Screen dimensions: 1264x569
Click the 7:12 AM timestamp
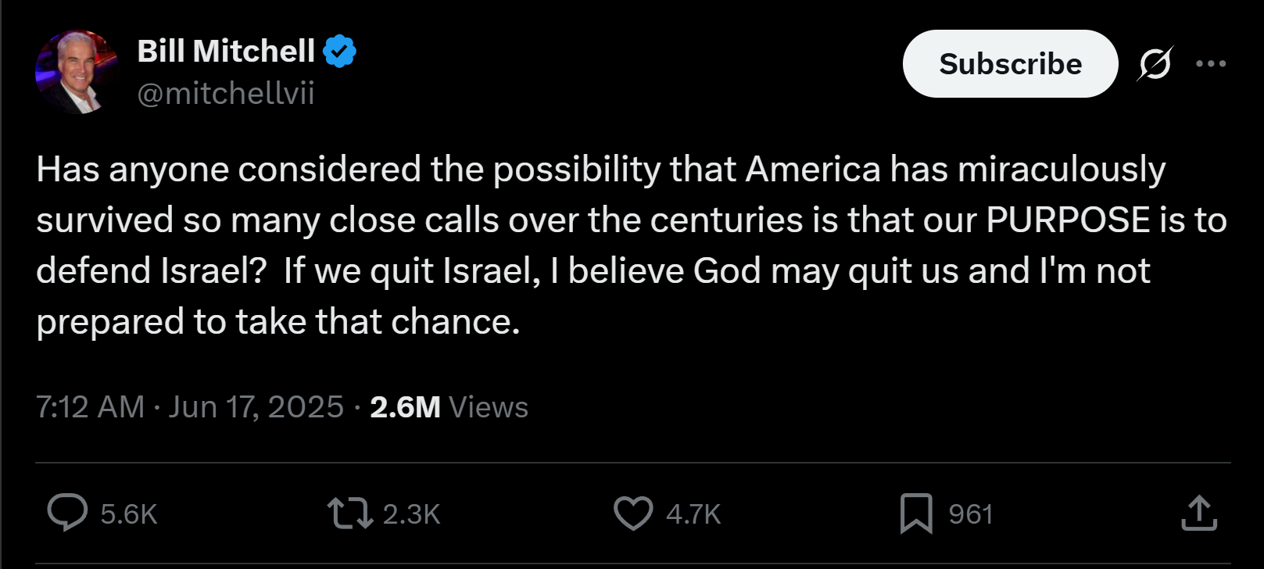point(90,407)
